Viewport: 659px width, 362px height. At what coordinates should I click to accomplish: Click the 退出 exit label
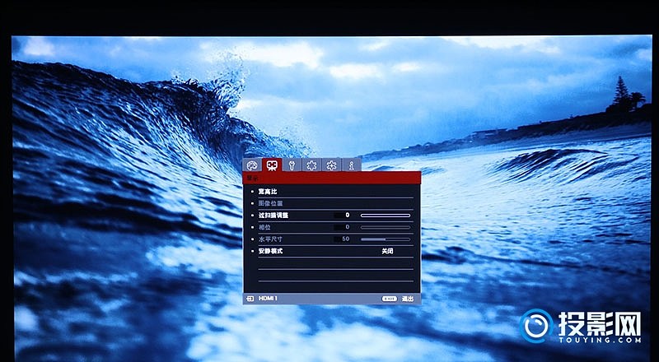[407, 299]
